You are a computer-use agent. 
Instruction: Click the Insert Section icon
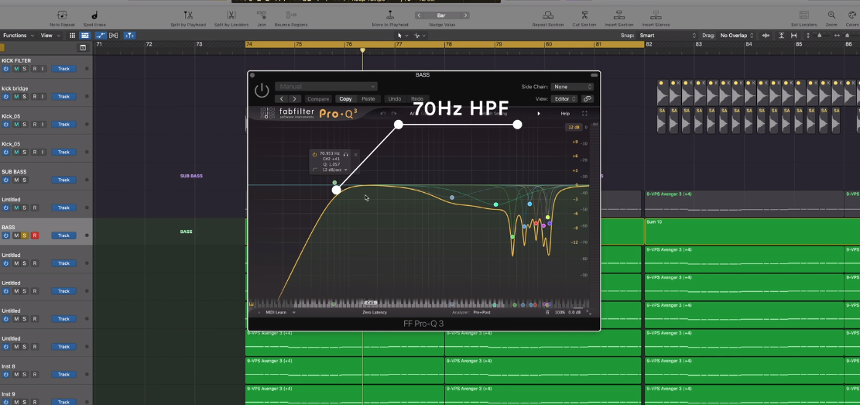pos(618,15)
